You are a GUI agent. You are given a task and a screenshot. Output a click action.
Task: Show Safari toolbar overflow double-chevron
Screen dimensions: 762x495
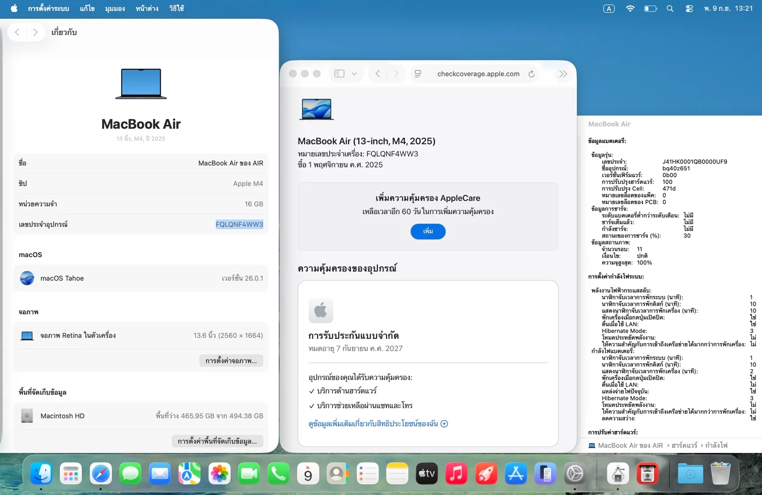tap(563, 74)
